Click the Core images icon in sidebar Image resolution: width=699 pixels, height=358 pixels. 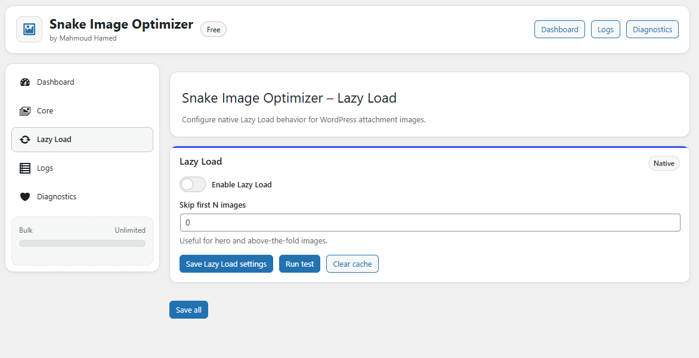[25, 110]
